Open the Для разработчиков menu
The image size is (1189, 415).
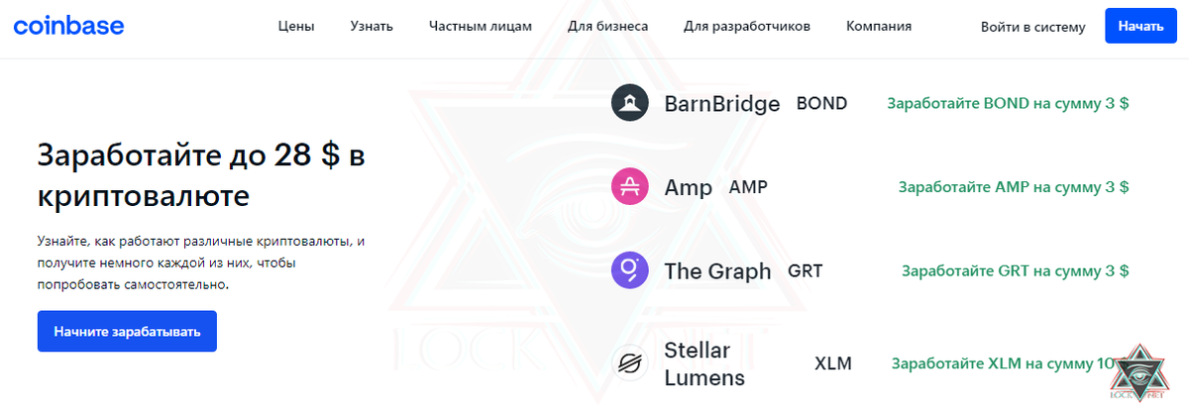click(x=747, y=27)
